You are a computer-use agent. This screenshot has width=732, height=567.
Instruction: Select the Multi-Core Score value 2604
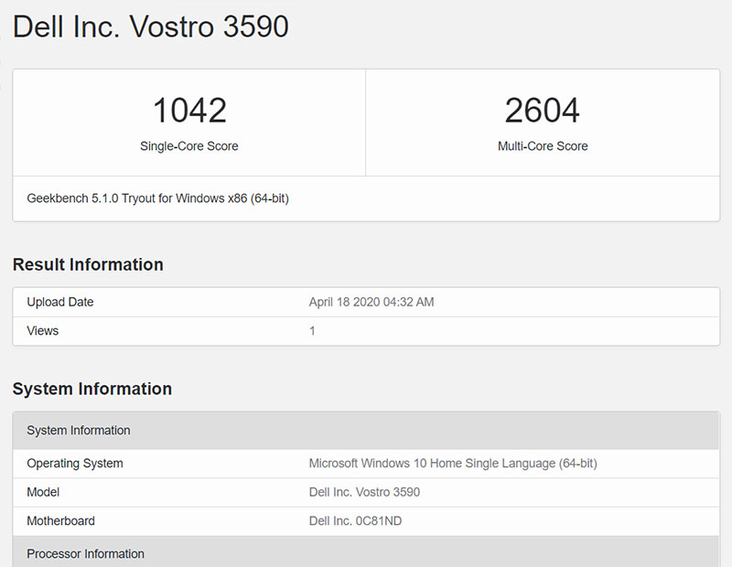pos(543,110)
